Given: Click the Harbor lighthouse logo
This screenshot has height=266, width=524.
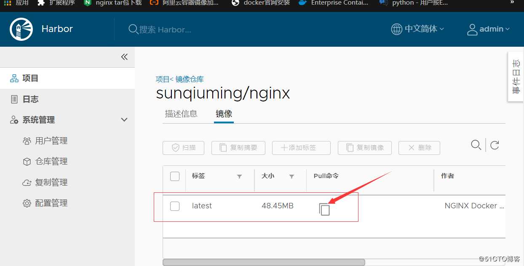Looking at the screenshot, I should pyautogui.click(x=21, y=29).
